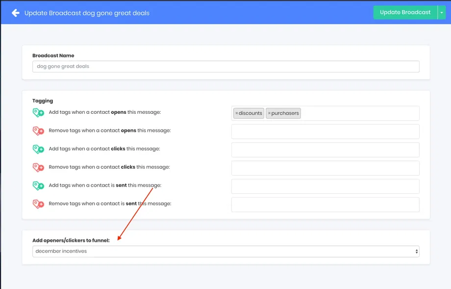
Task: Remove the "purchasers" tag using its x icon
Action: (x=270, y=113)
